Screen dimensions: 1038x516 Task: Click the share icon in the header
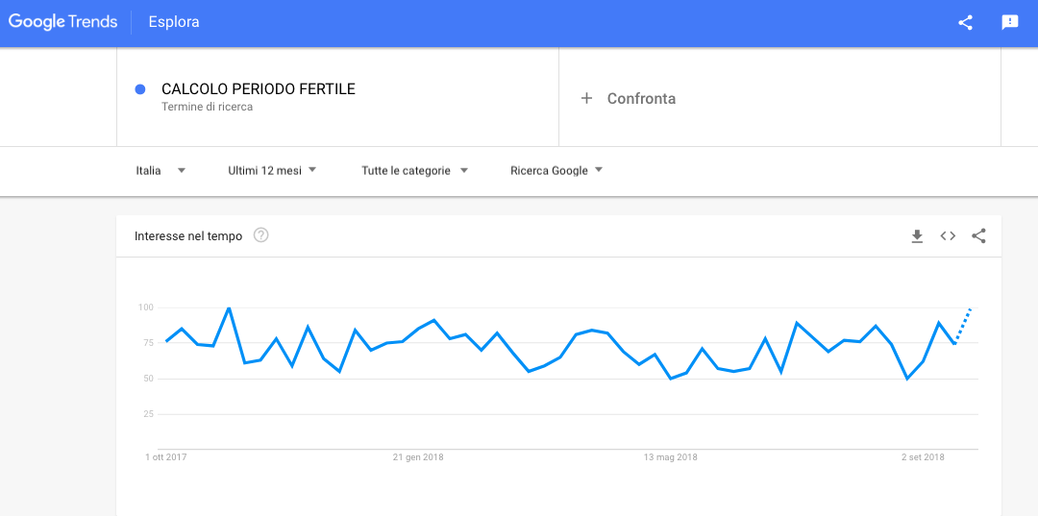[965, 22]
